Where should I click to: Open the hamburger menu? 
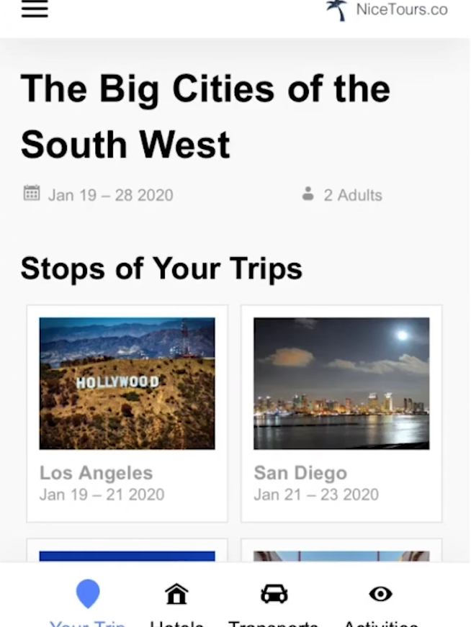(35, 9)
